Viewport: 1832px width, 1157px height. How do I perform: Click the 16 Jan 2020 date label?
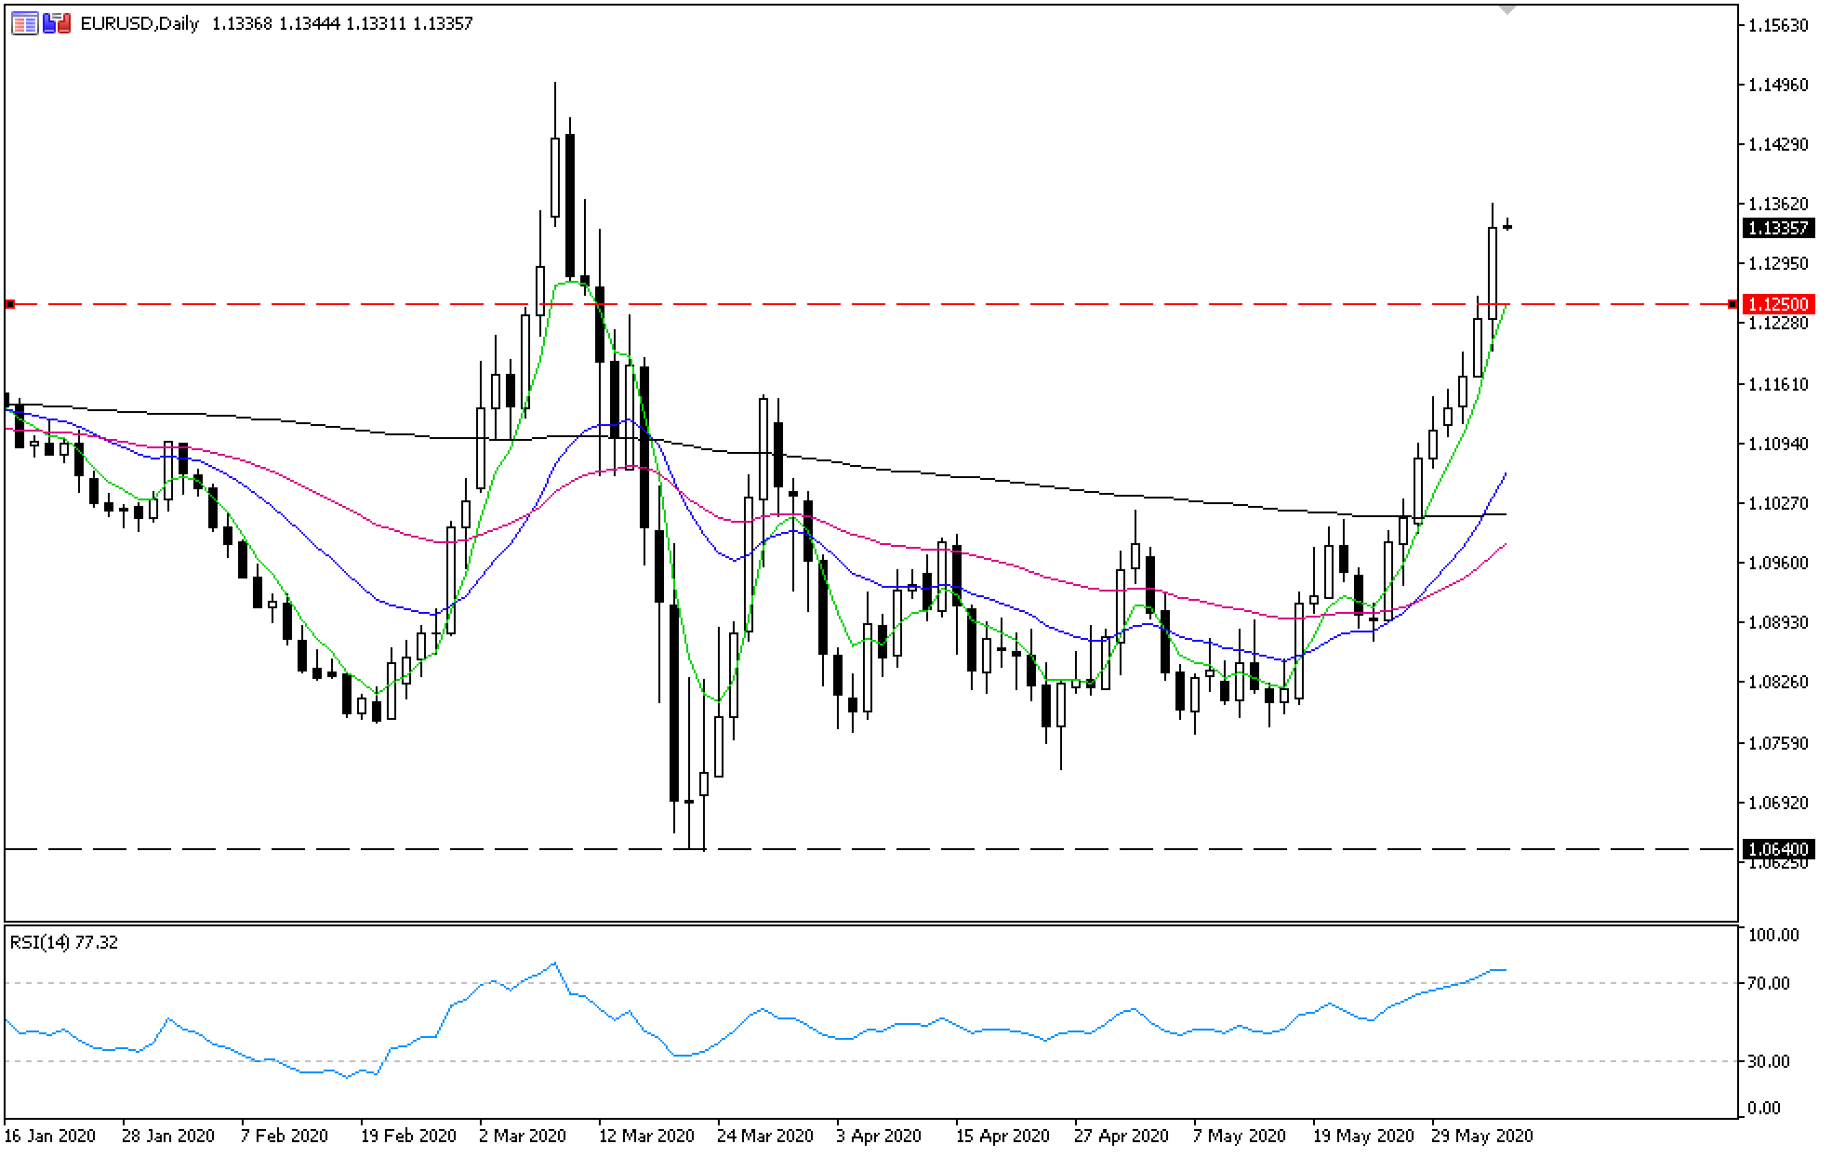[x=50, y=1136]
